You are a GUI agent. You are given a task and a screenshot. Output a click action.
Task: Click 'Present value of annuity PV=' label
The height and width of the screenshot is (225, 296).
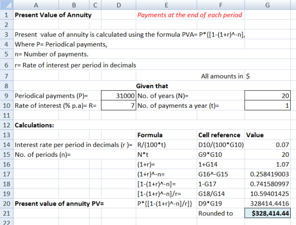pyautogui.click(x=59, y=204)
